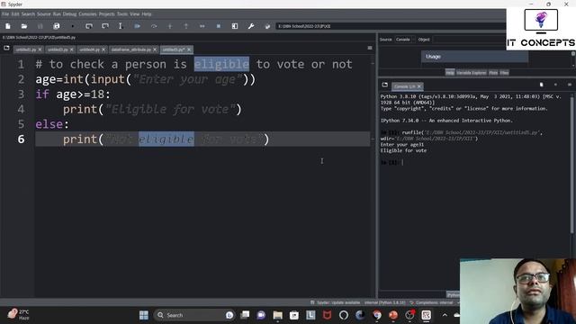Click the Help pane vertical scrollbar
Image resolution: width=576 pixels, height=324 pixels.
[573, 58]
